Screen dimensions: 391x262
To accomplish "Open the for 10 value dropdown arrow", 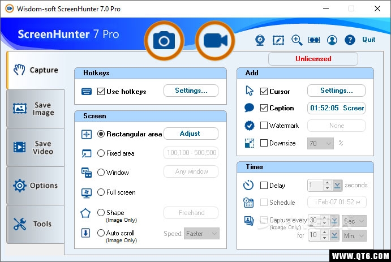I will 334,235.
